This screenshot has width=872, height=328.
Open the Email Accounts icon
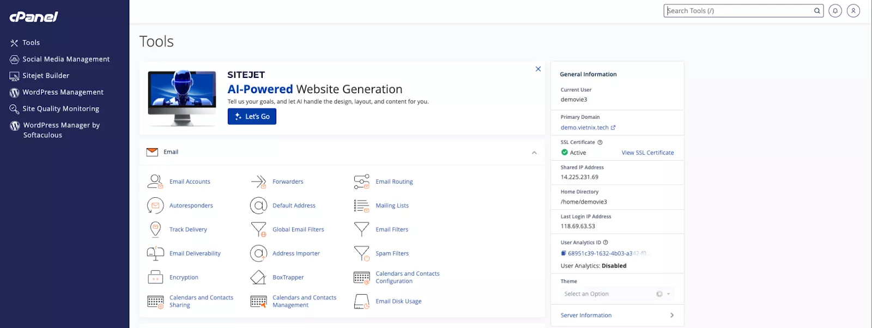[155, 181]
